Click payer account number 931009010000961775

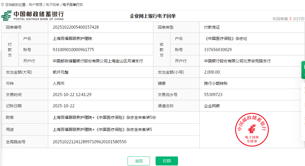(73, 50)
